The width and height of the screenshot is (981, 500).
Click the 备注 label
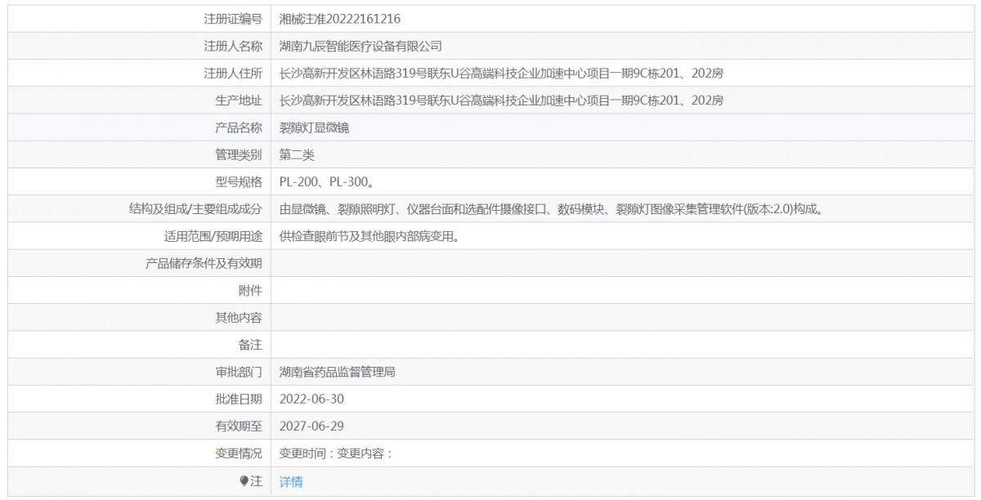[250, 345]
